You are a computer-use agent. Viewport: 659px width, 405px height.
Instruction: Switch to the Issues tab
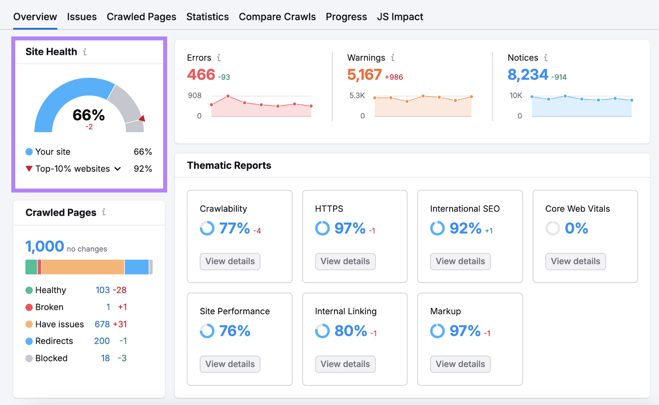(x=82, y=16)
